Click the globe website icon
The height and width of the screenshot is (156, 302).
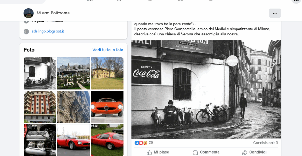26,31
